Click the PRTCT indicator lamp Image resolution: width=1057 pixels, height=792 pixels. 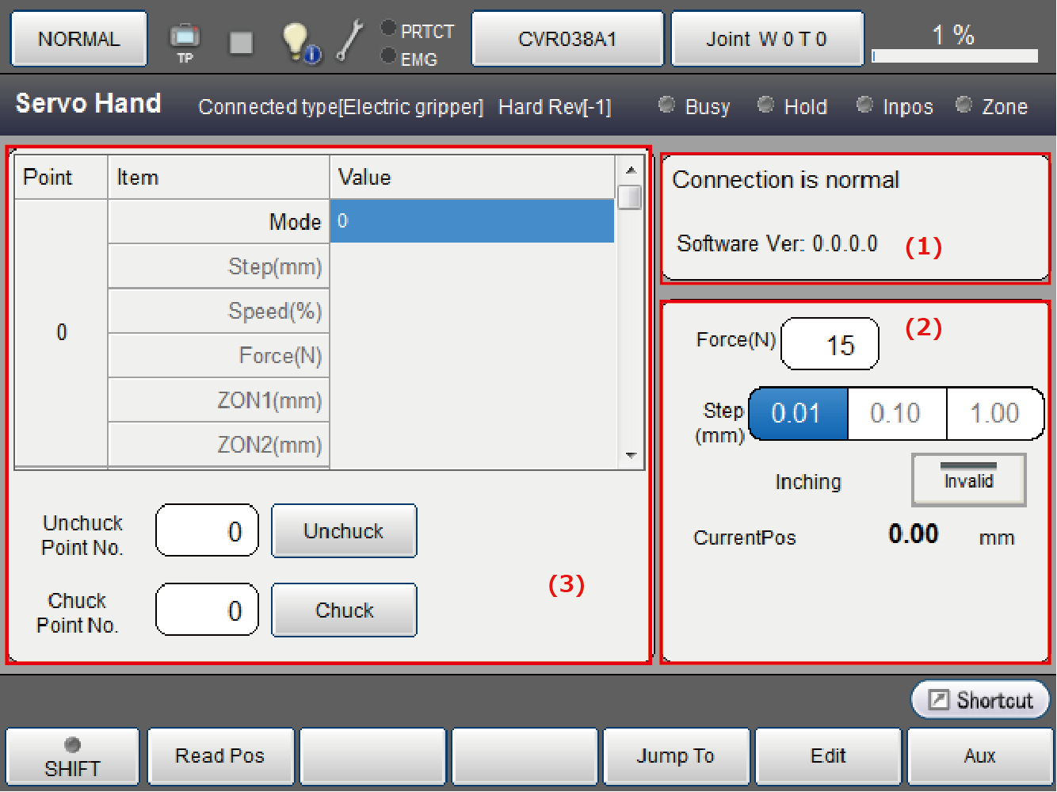tap(388, 29)
